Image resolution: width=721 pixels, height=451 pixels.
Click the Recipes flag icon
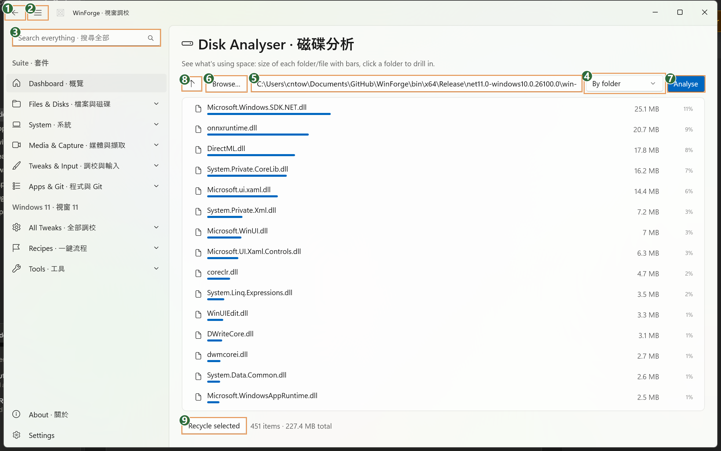click(x=16, y=248)
